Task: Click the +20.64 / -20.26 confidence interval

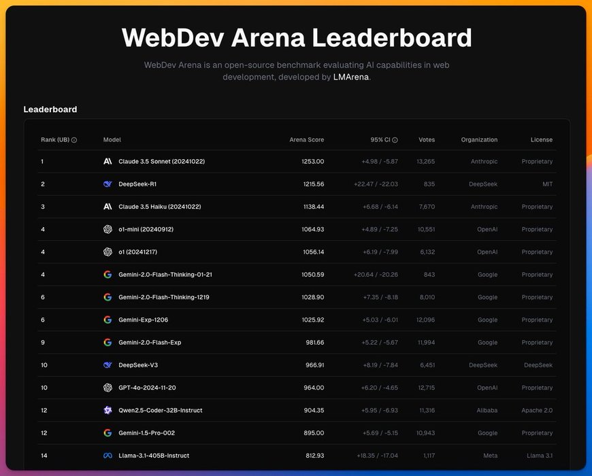Action: pos(376,275)
